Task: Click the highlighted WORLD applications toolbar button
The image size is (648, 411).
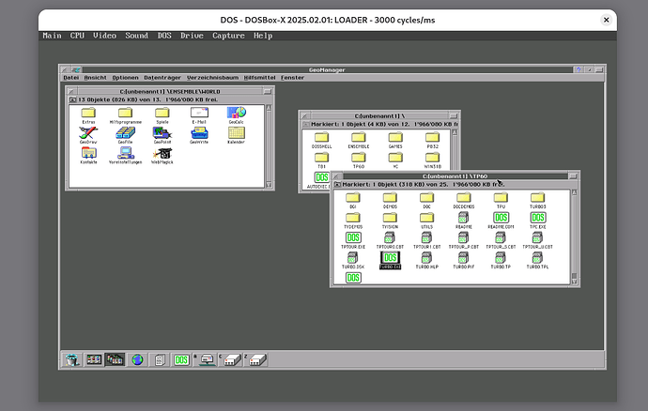Action: pyautogui.click(x=115, y=359)
